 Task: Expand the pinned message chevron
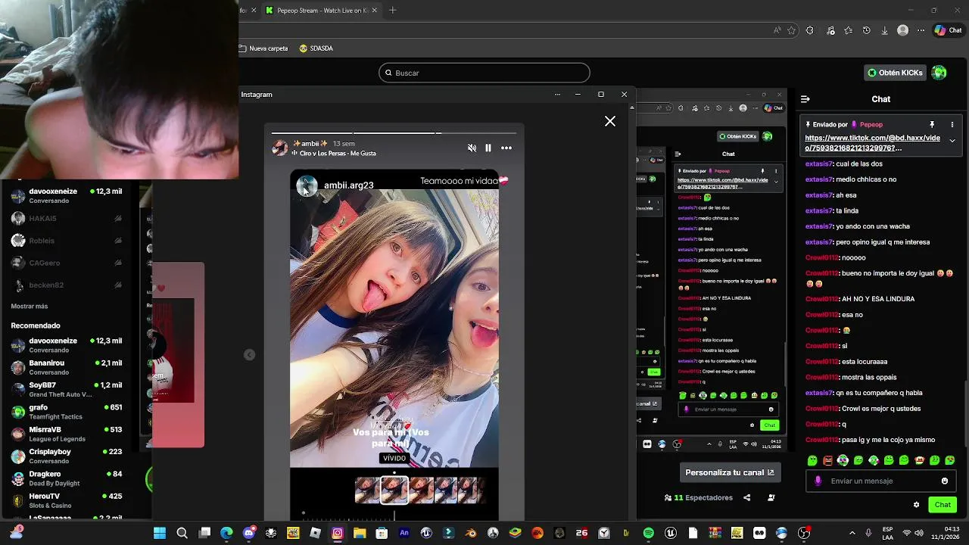tap(952, 141)
